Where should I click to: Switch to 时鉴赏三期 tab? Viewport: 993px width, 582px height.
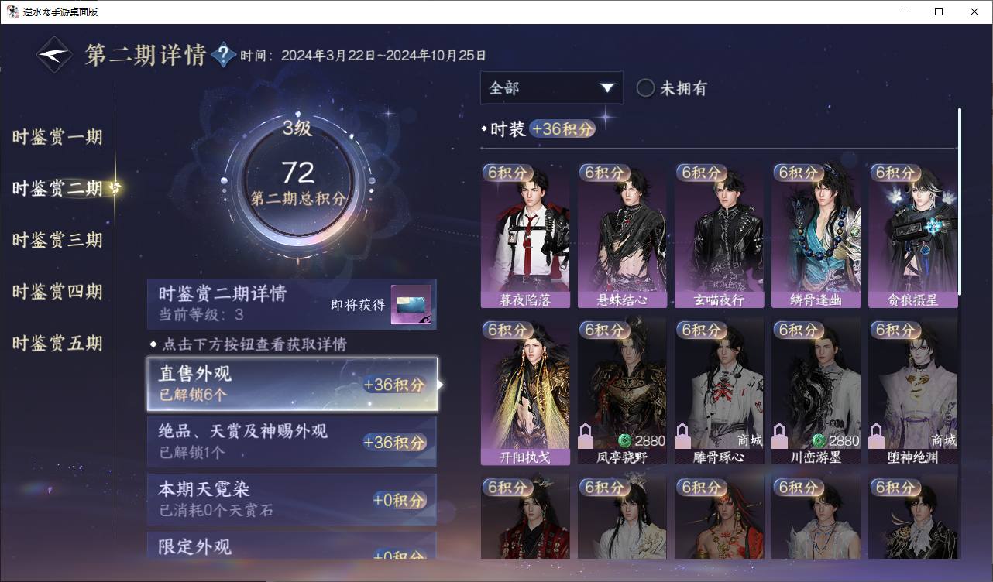point(57,240)
